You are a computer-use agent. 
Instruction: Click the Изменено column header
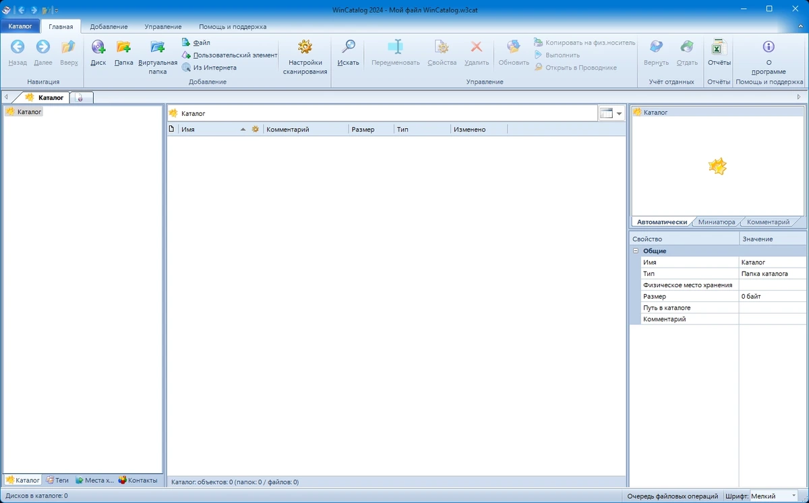click(x=479, y=129)
